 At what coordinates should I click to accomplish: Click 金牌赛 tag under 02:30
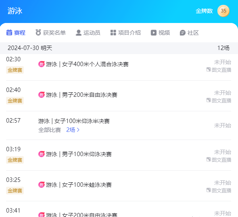point(15,70)
